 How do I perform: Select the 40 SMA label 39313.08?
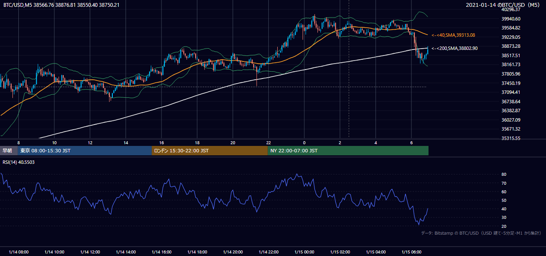[453, 35]
